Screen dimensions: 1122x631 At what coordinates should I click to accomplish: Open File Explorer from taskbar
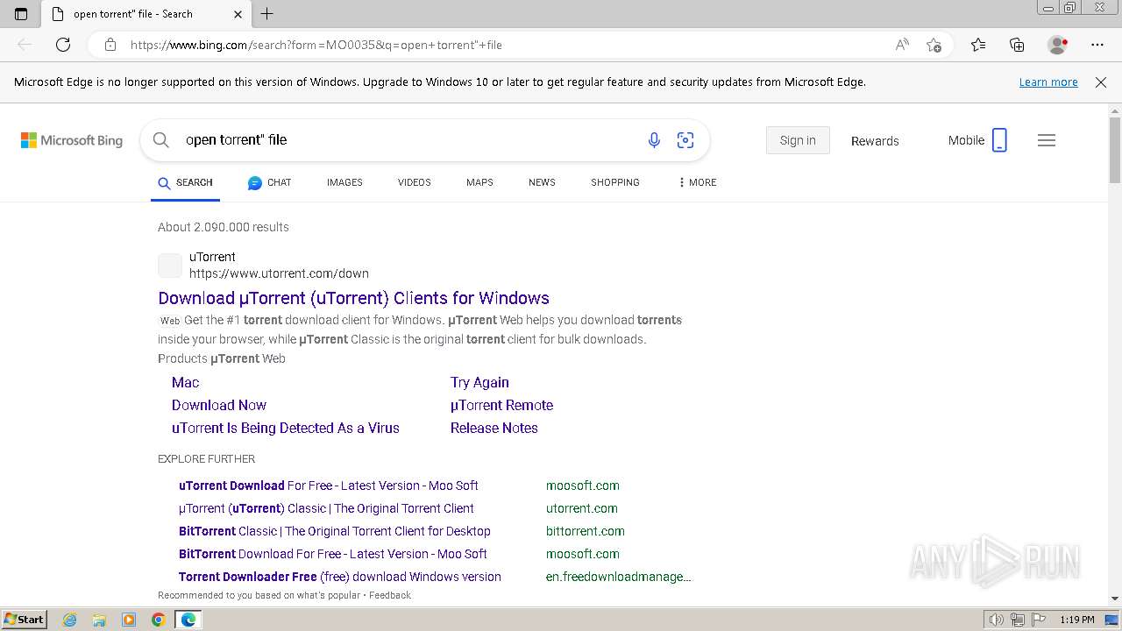click(x=99, y=620)
